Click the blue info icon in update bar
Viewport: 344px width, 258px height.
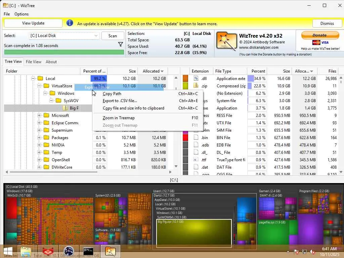click(70, 23)
